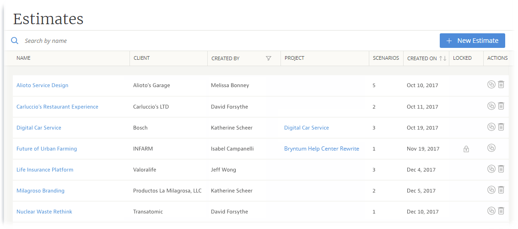Select Productos La Milagrosa, LLC cell
The height and width of the screenshot is (229, 518).
[x=167, y=191]
